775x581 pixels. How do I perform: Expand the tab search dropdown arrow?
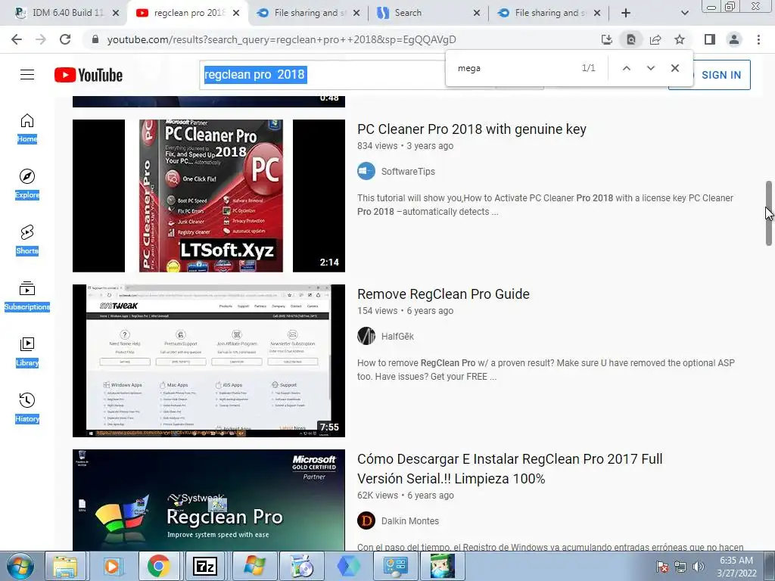pyautogui.click(x=684, y=13)
